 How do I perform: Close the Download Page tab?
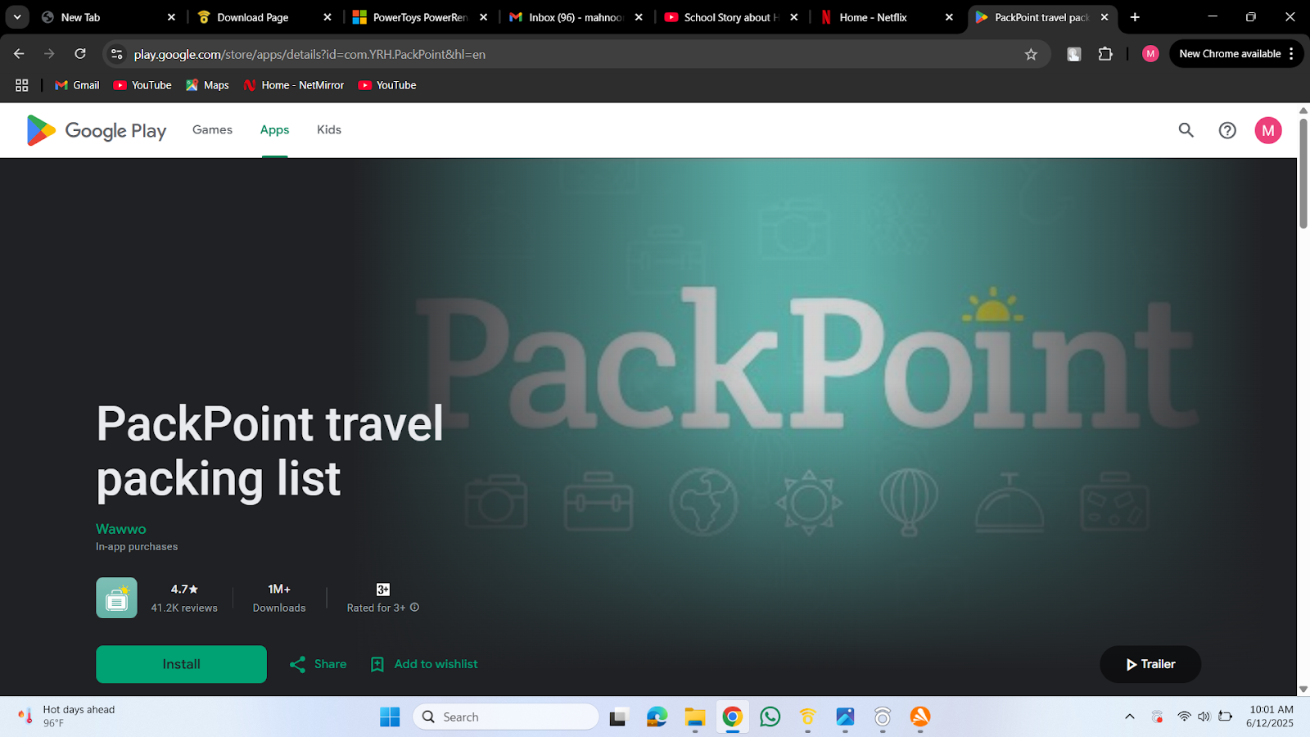point(327,17)
